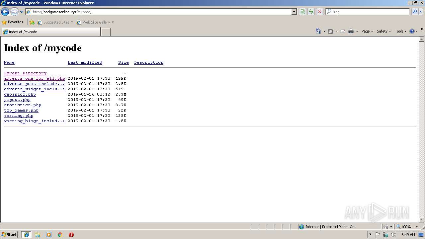
Task: Click the red Opera taskbar icon
Action: tap(71, 235)
